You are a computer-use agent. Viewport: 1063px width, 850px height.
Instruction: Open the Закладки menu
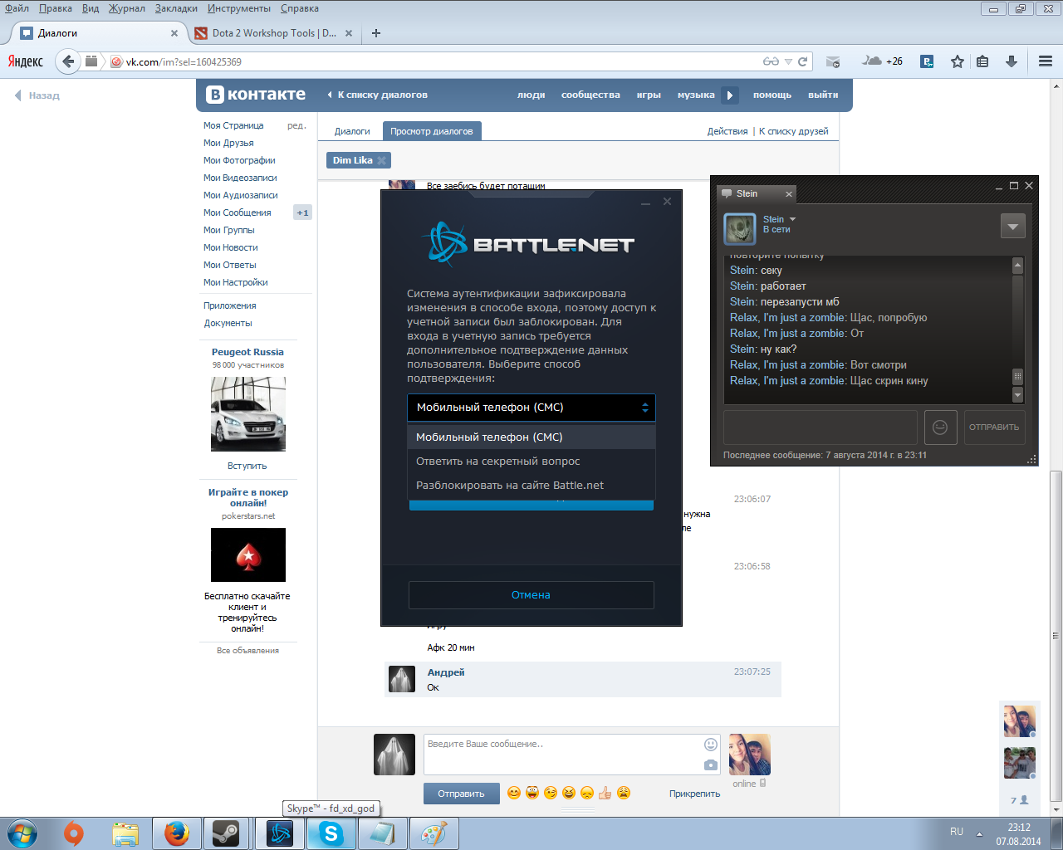tap(176, 8)
